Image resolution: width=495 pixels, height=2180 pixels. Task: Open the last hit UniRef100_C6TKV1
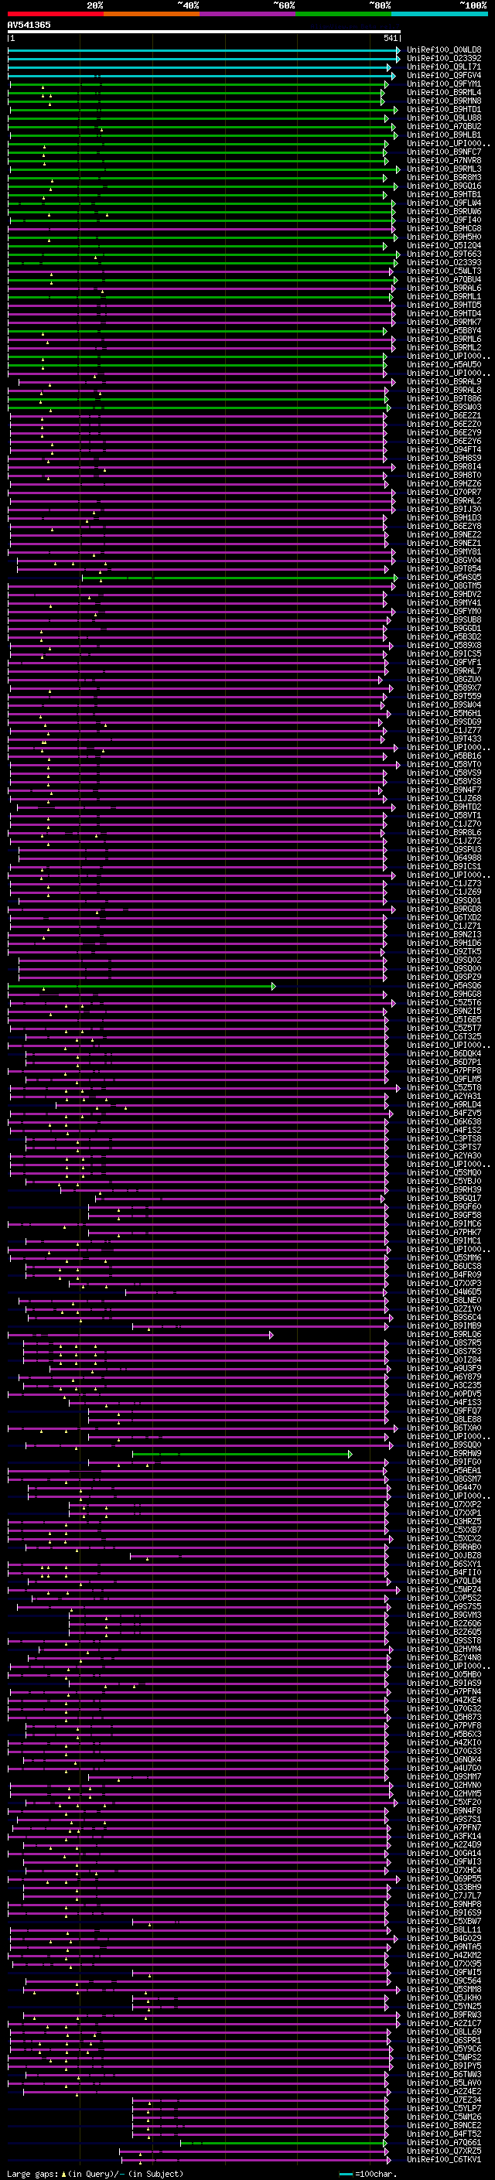click(x=443, y=2160)
